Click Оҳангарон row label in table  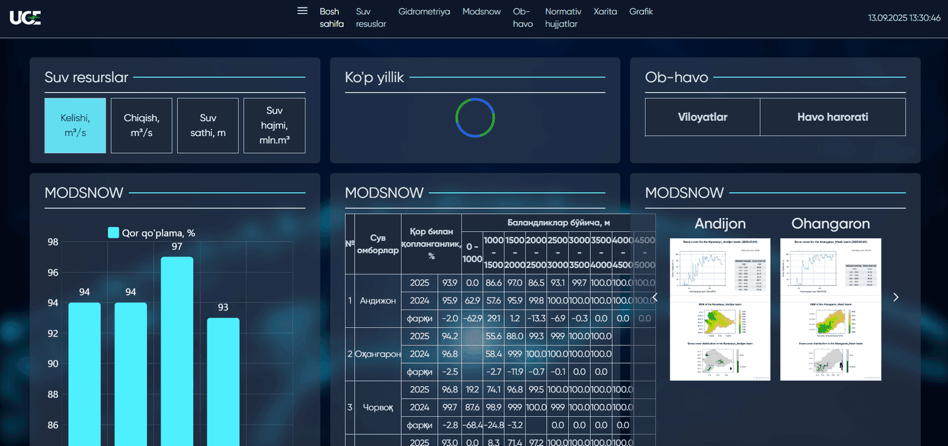pyautogui.click(x=378, y=354)
